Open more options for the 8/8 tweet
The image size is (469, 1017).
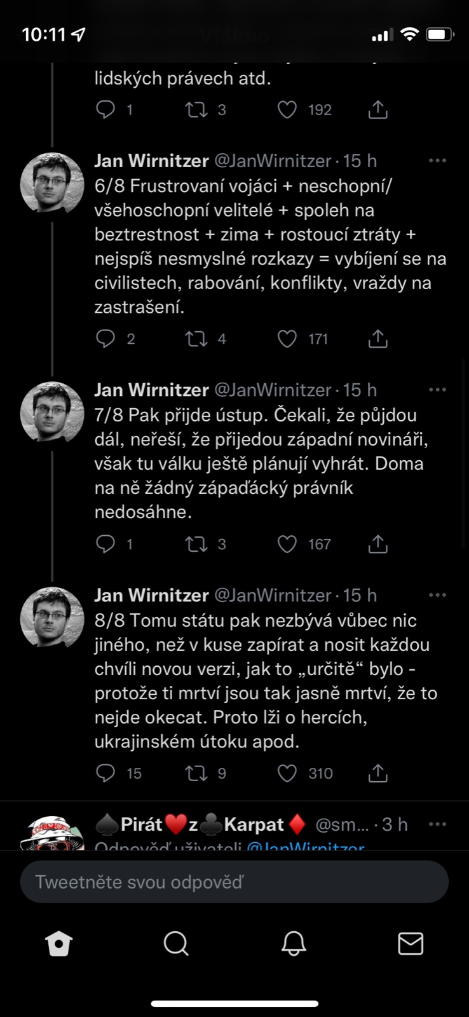pos(437,595)
